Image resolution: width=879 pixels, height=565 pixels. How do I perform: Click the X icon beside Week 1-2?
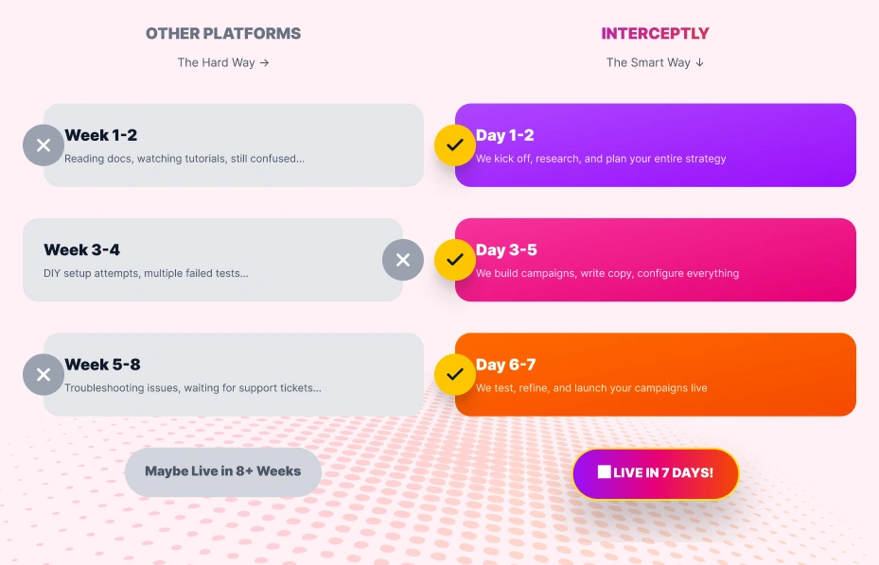(x=44, y=146)
